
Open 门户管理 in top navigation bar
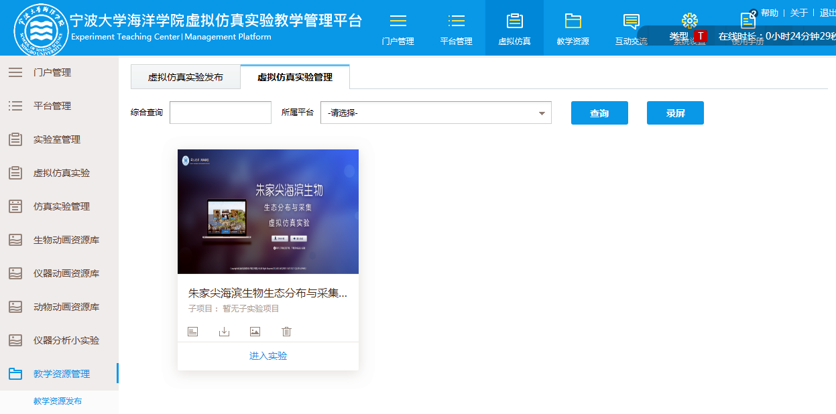pyautogui.click(x=398, y=29)
